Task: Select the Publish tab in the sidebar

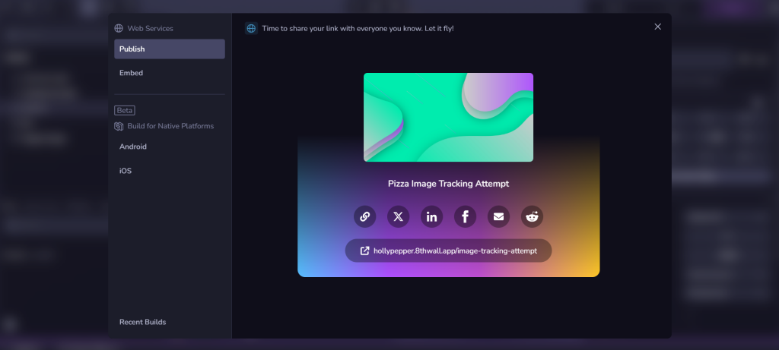Action: [169, 49]
